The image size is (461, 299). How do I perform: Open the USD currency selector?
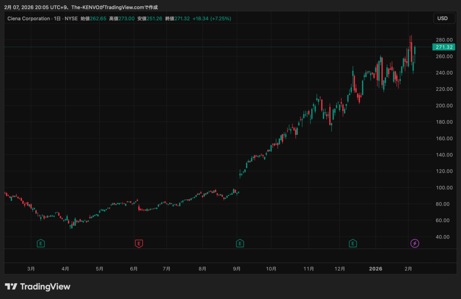(443, 18)
